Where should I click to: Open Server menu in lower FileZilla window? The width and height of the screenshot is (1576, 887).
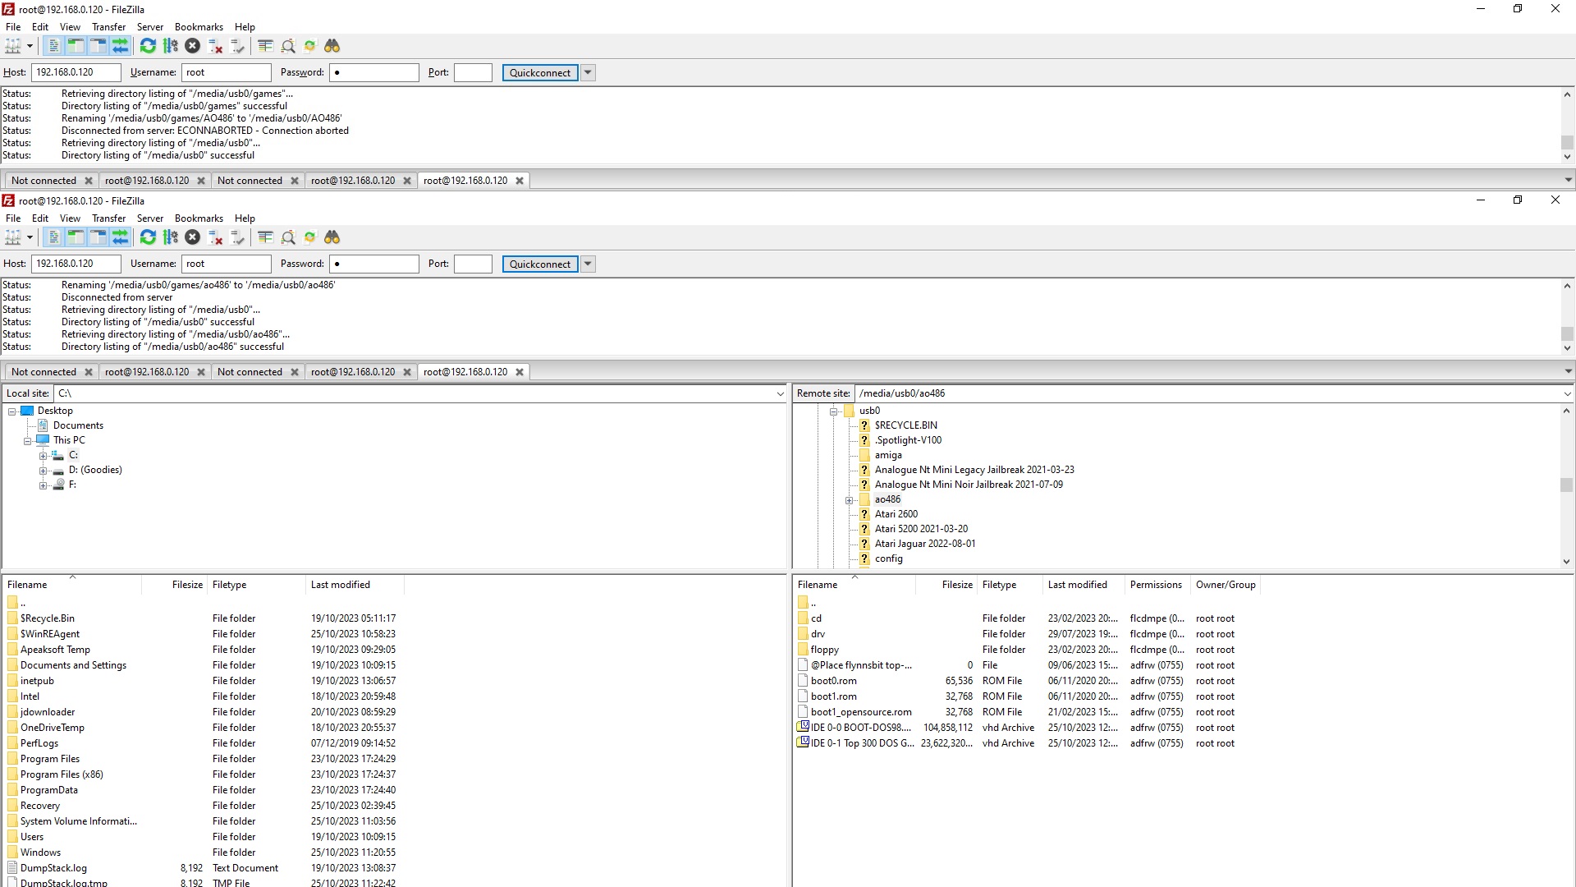click(149, 218)
